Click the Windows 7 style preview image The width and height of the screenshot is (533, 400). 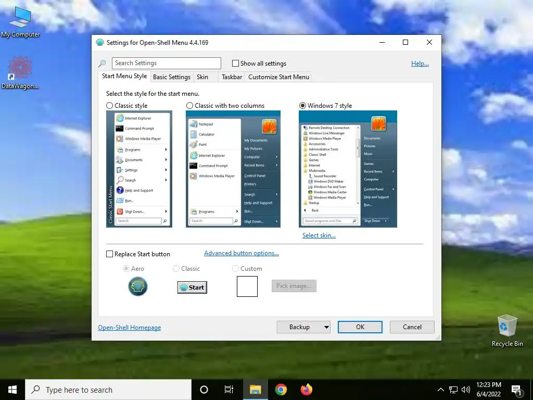point(348,169)
